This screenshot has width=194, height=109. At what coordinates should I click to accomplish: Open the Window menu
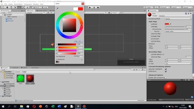[x=36, y=4]
